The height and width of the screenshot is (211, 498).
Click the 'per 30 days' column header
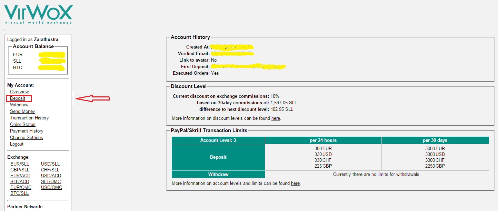tap(435, 140)
